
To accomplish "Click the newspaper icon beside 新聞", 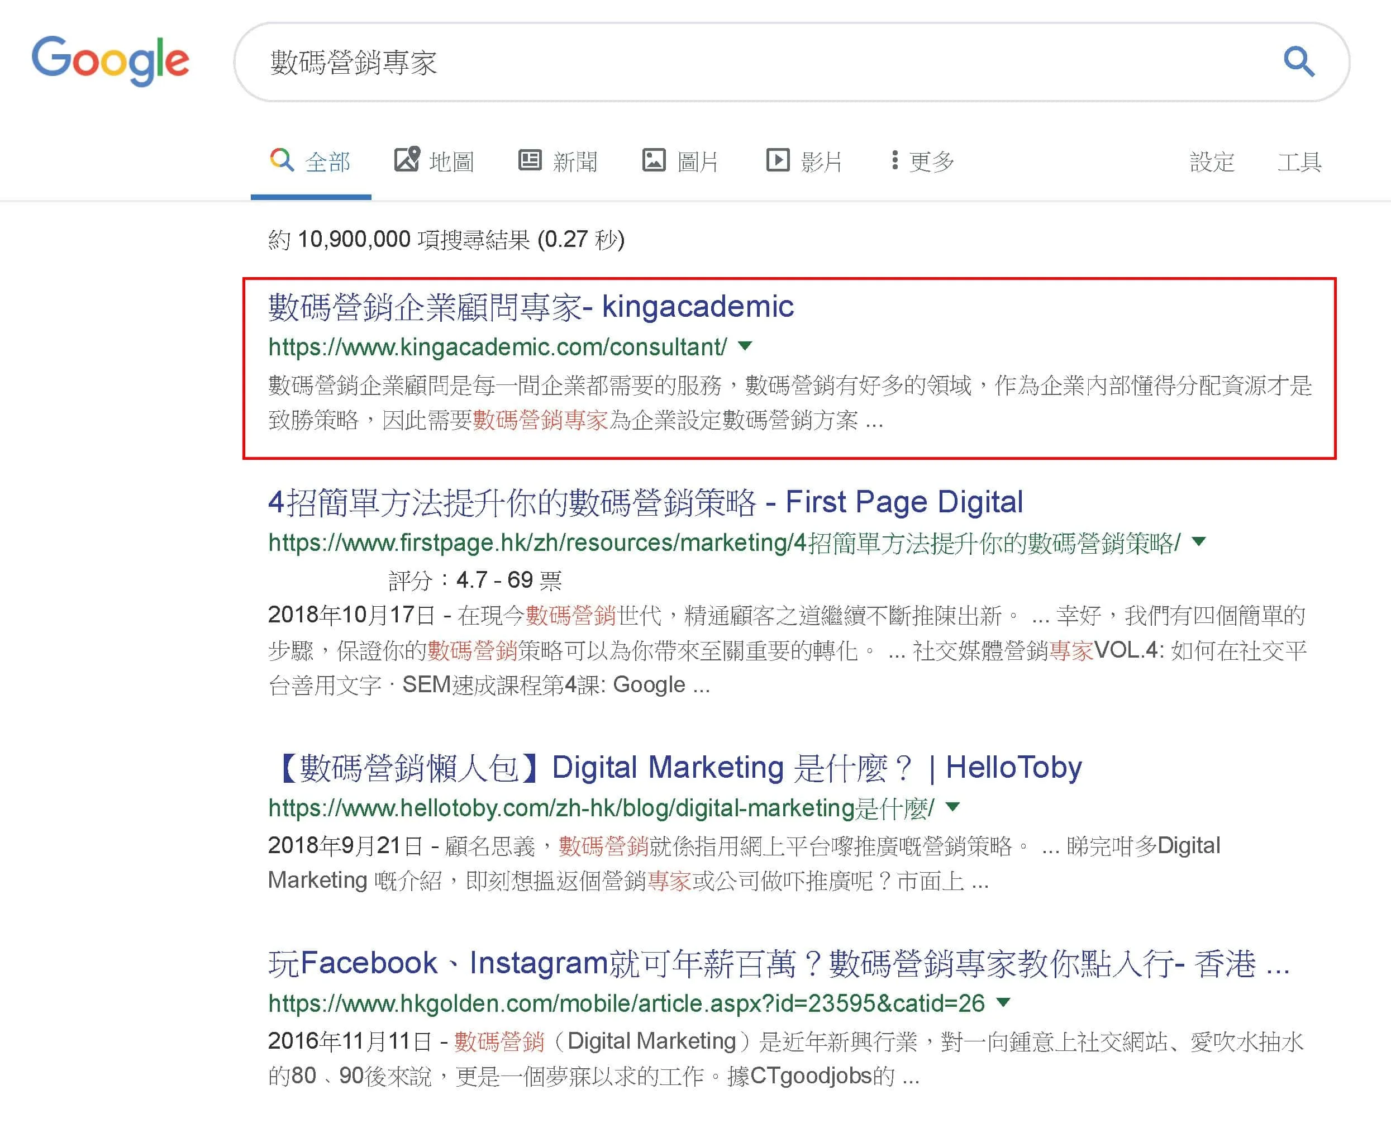I will coord(530,159).
